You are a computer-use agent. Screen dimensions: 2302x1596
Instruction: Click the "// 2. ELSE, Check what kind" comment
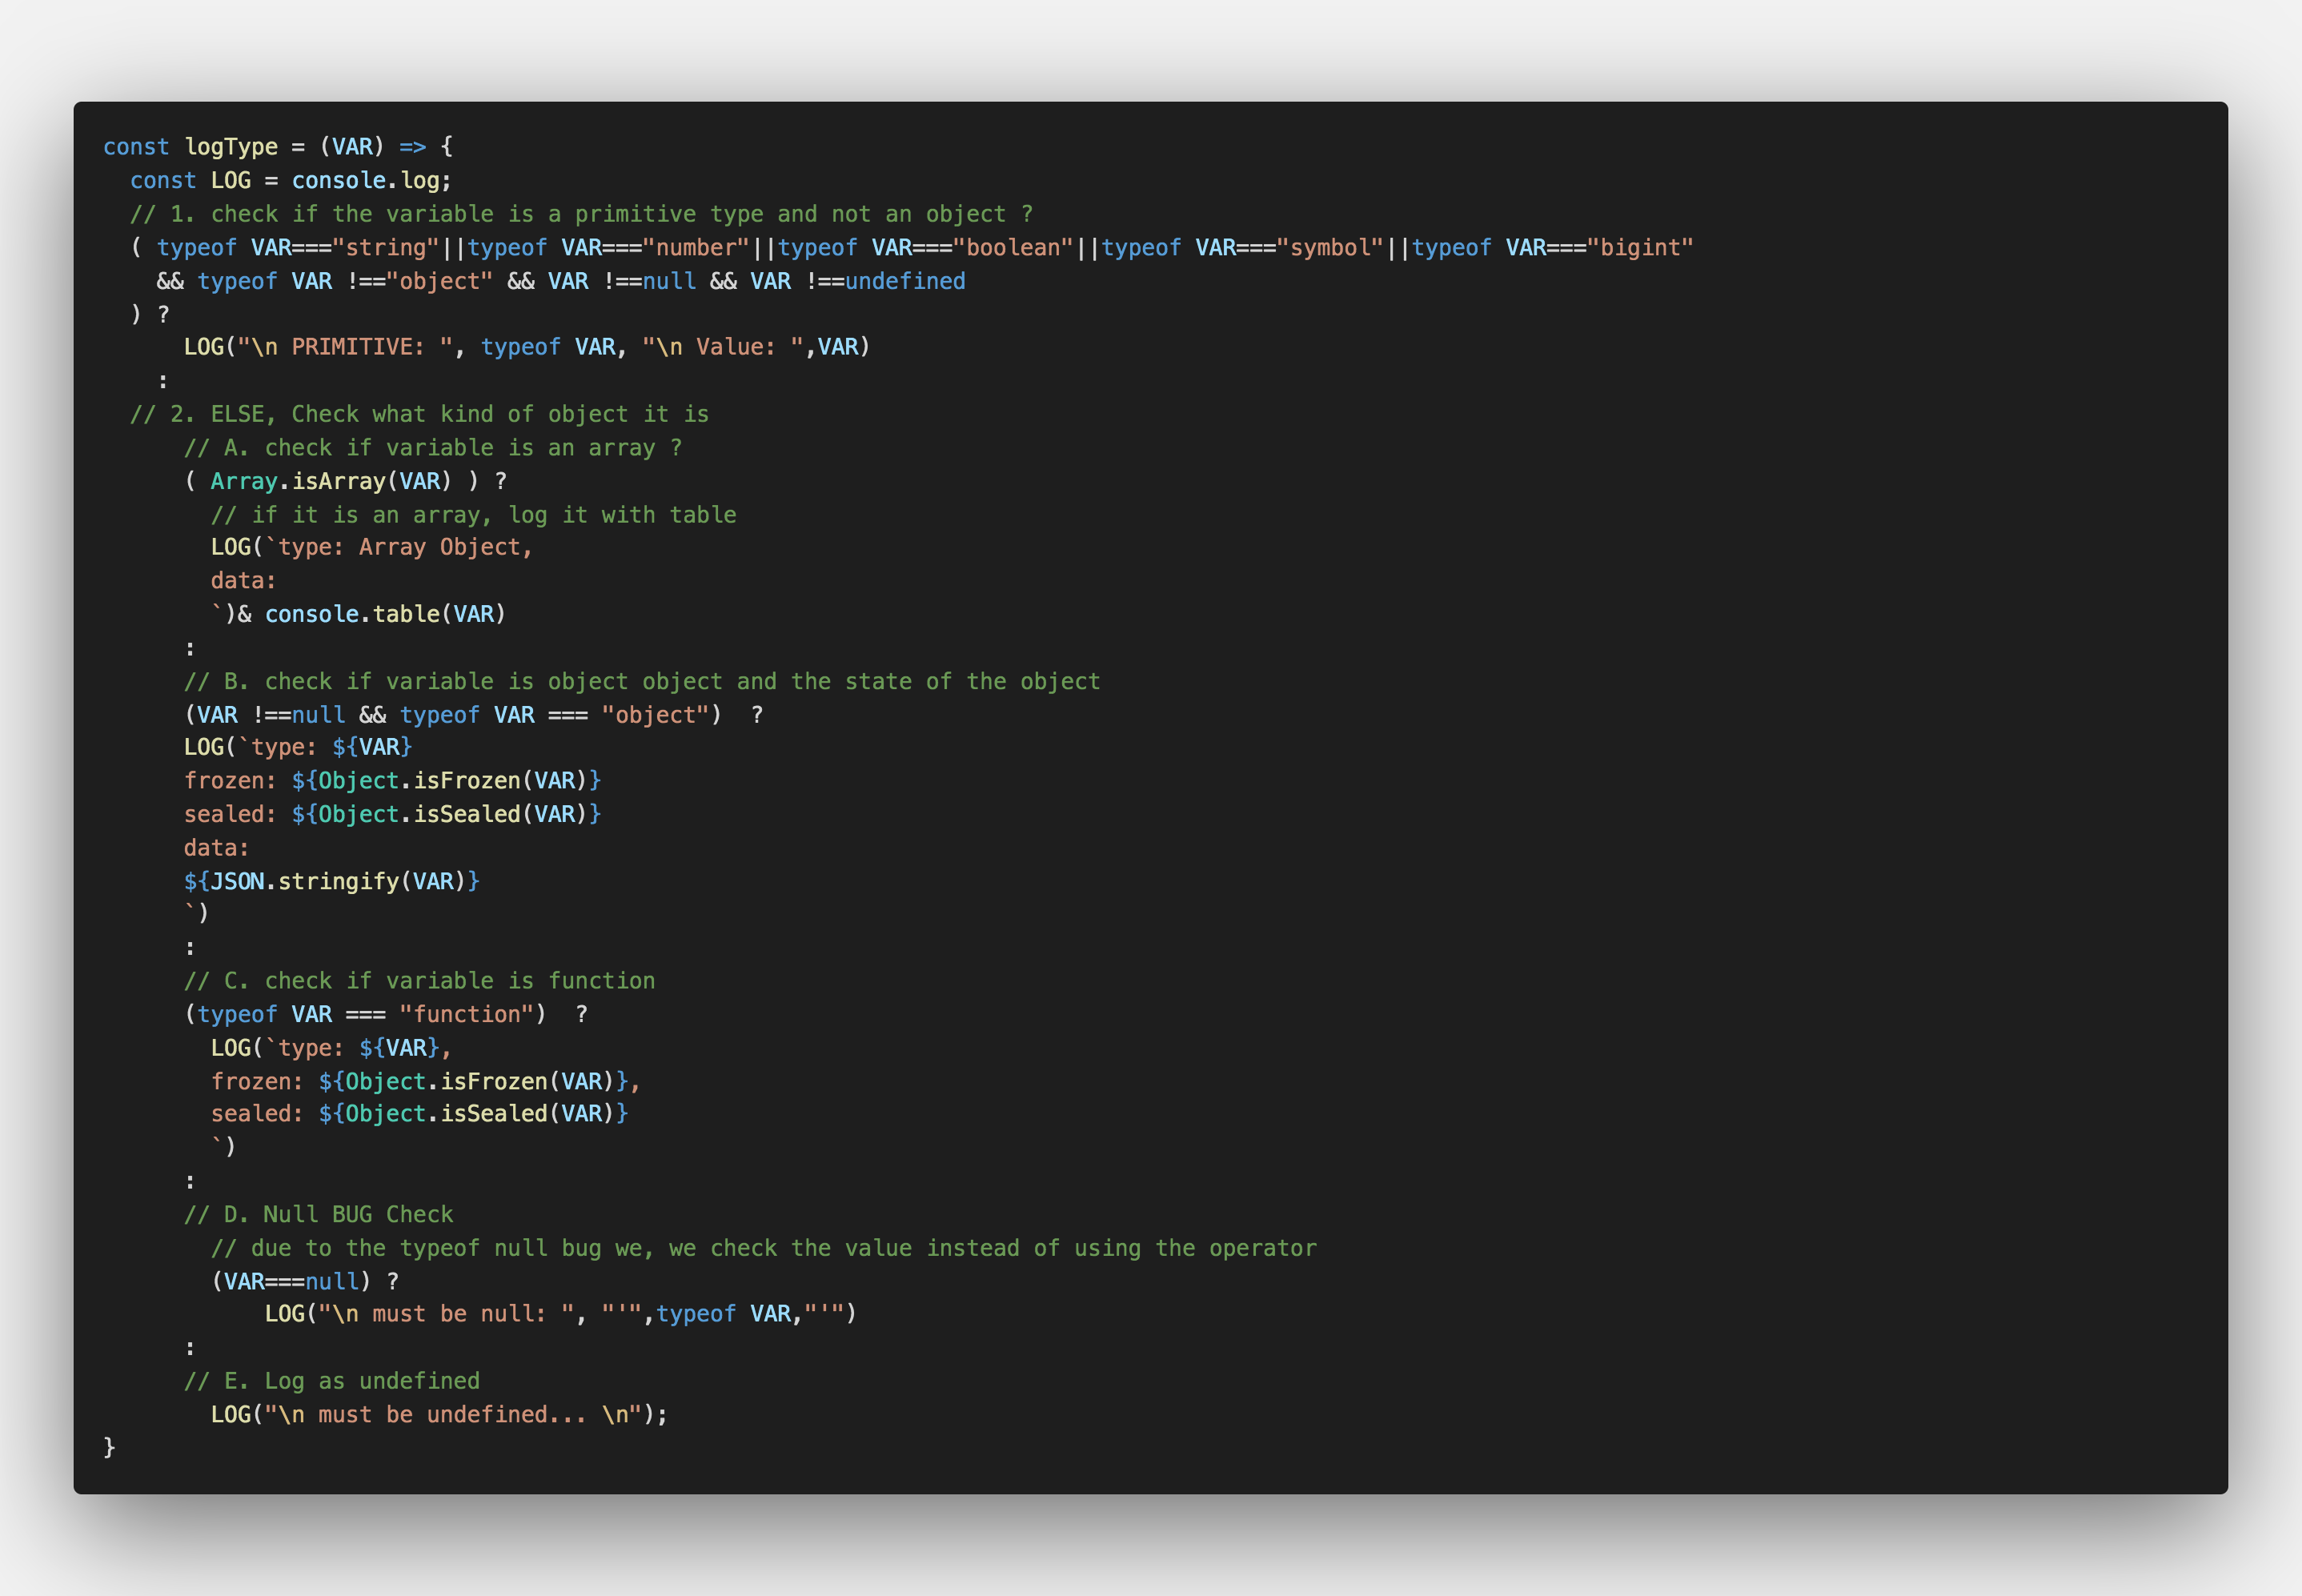click(419, 415)
